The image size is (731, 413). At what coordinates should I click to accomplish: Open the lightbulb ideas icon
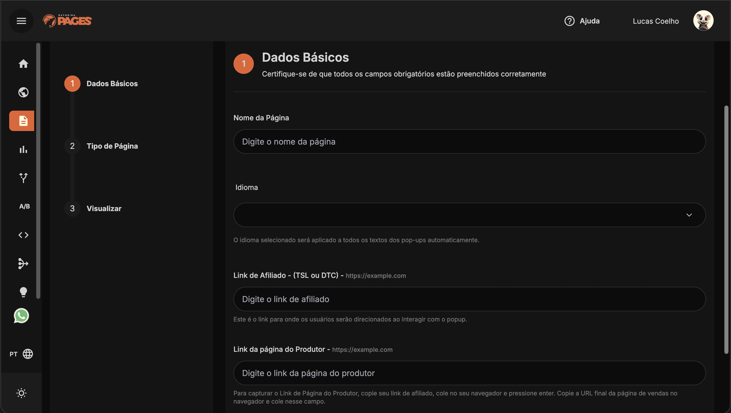click(23, 292)
